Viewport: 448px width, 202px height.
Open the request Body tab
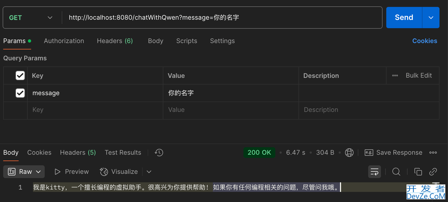pyautogui.click(x=156, y=41)
